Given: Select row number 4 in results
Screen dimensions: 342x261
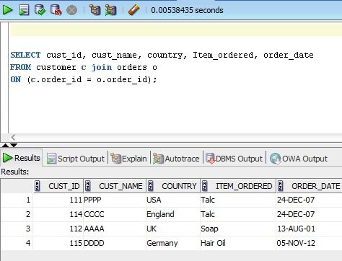Looking at the screenshot, I should 17,243.
